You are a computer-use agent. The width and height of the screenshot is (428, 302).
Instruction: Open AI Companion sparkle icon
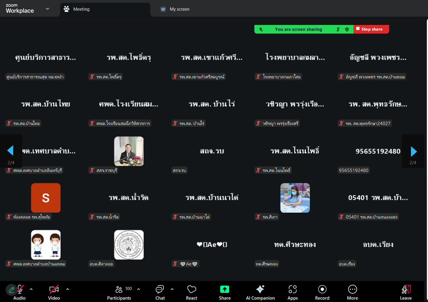(260, 289)
